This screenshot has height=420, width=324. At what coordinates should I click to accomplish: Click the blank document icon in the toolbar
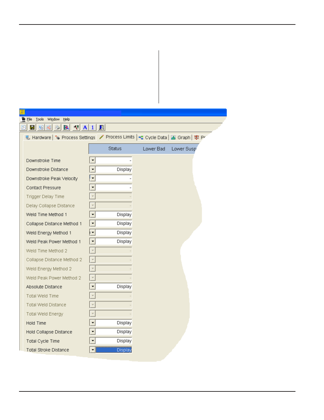[23, 128]
